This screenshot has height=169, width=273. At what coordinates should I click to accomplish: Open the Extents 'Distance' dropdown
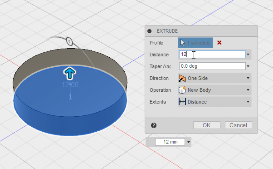[x=214, y=102]
